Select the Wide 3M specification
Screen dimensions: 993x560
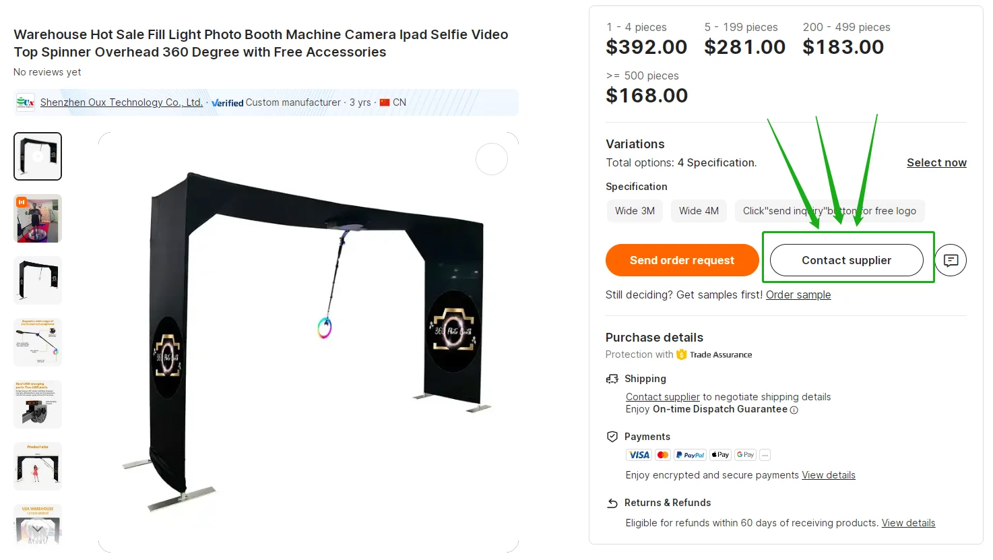[x=634, y=211]
